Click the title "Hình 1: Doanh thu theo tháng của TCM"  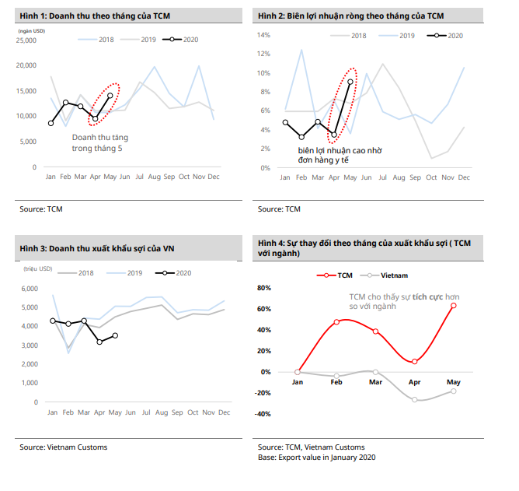(x=95, y=16)
